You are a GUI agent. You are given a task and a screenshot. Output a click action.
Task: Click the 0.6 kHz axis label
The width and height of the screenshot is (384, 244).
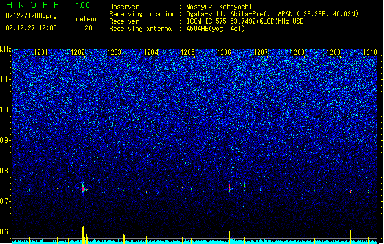click(x=5, y=232)
